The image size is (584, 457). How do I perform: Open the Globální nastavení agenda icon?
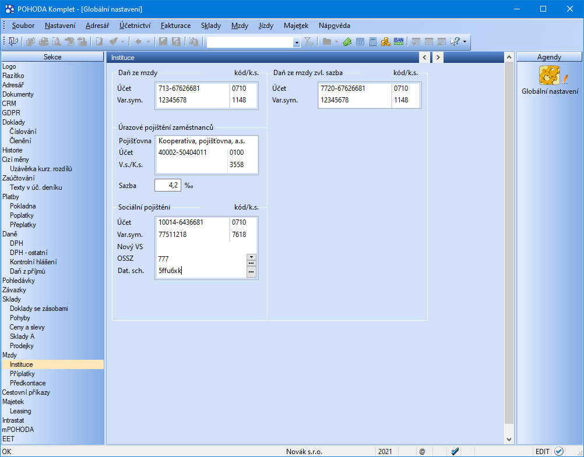pos(550,76)
